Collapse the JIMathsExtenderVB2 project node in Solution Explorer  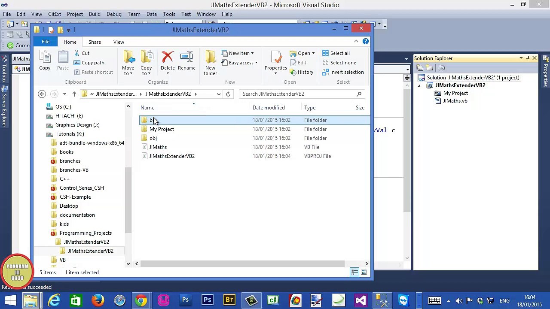(419, 85)
